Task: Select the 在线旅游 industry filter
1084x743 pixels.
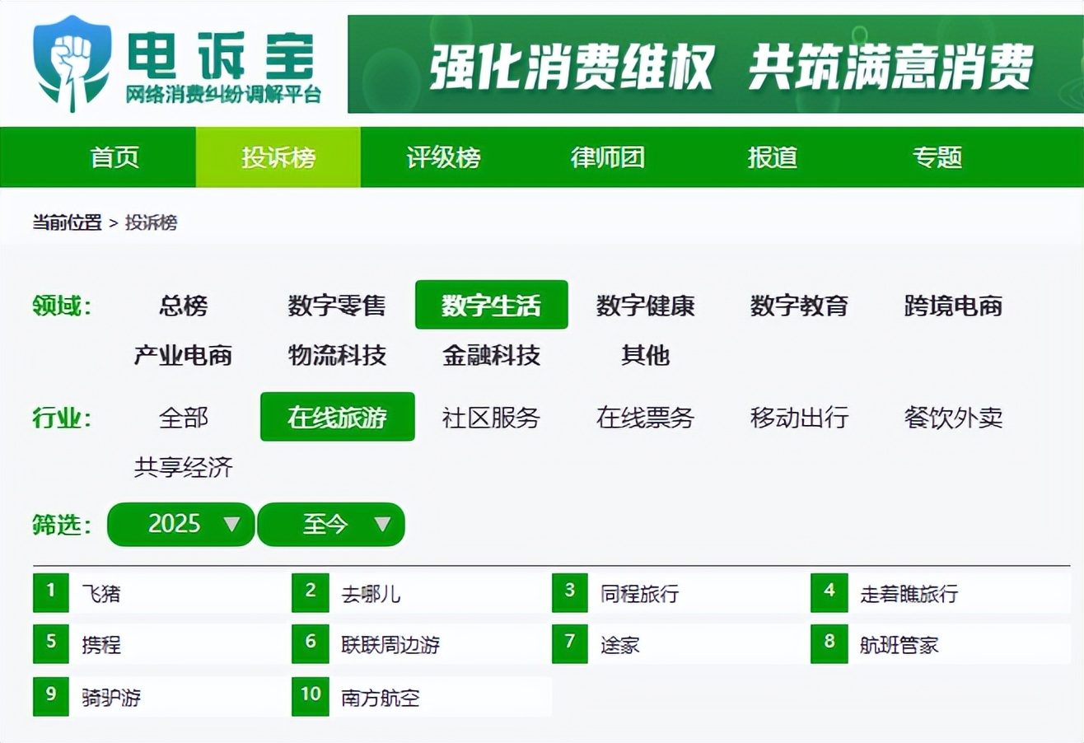Action: 338,417
